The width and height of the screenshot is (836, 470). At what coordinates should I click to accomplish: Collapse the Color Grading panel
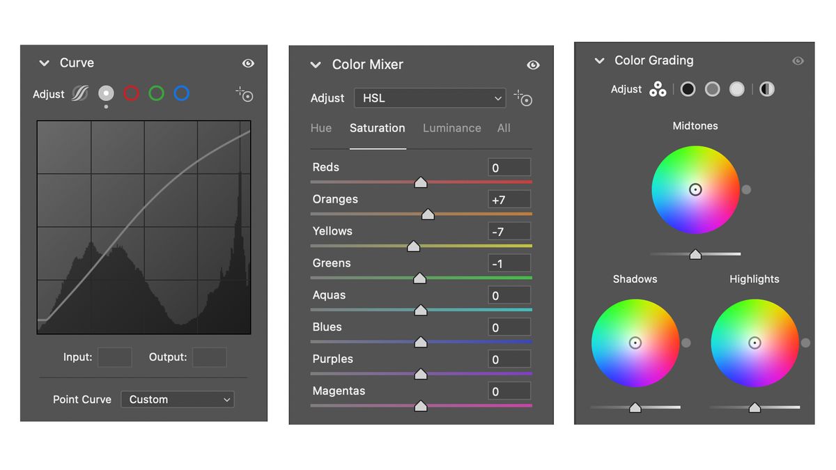tap(600, 61)
